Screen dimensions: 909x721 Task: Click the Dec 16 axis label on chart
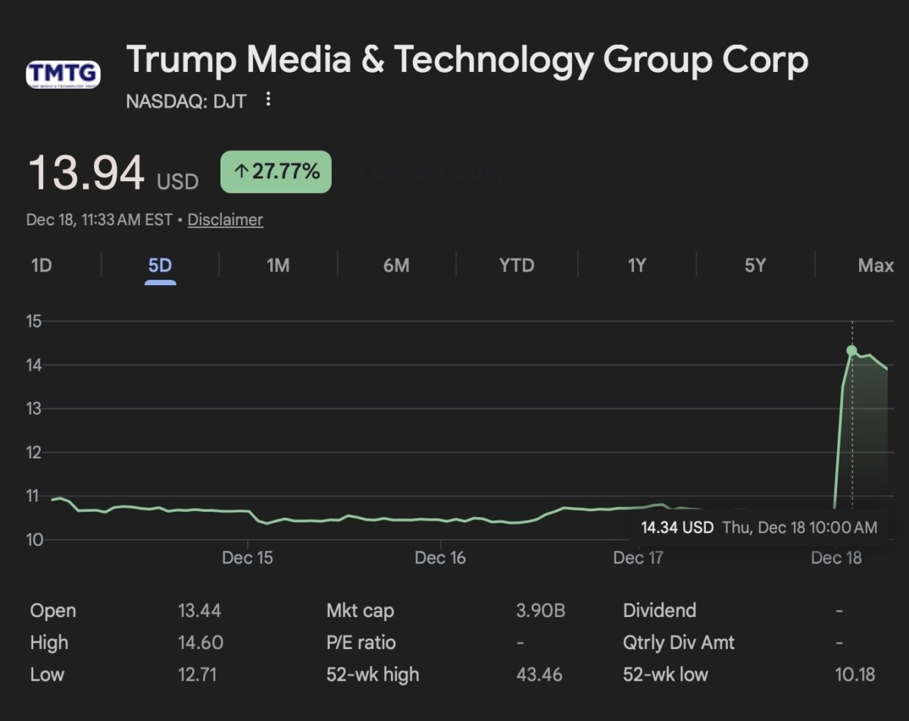pyautogui.click(x=440, y=557)
